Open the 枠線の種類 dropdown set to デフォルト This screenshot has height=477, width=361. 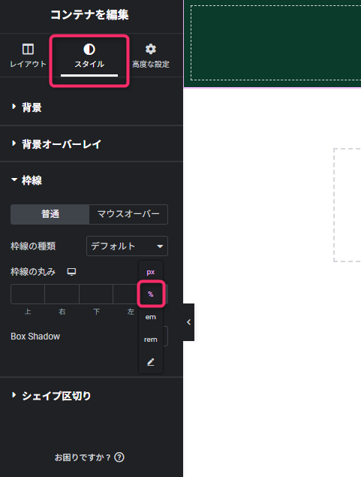(127, 246)
